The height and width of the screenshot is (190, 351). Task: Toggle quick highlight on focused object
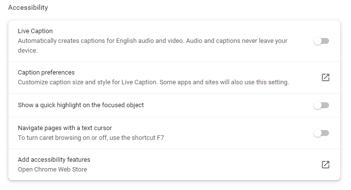pyautogui.click(x=321, y=105)
